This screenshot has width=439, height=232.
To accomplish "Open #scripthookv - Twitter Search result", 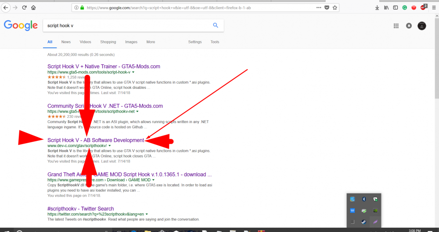I will coord(81,208).
